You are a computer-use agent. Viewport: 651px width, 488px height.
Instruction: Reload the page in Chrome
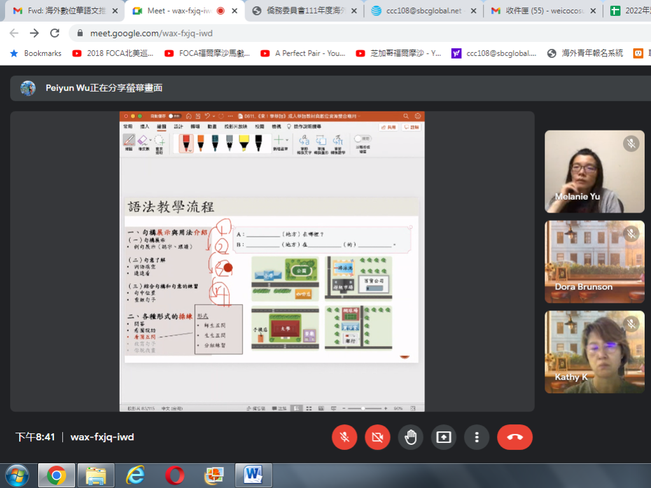pyautogui.click(x=55, y=33)
